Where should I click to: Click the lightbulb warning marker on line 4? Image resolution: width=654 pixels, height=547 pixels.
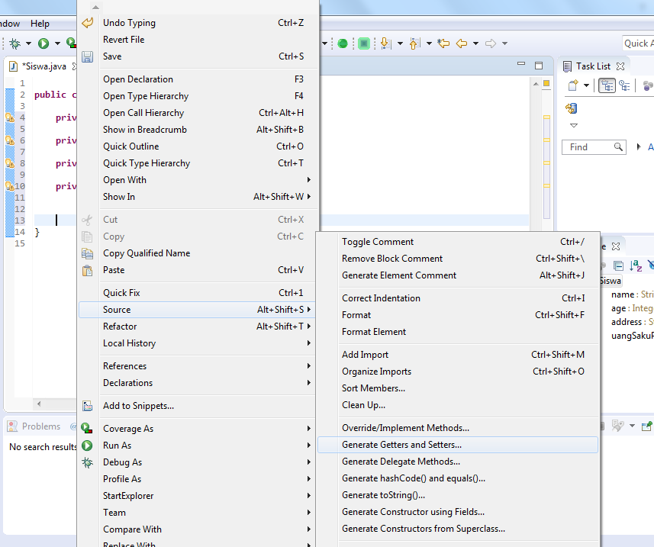pos(10,117)
